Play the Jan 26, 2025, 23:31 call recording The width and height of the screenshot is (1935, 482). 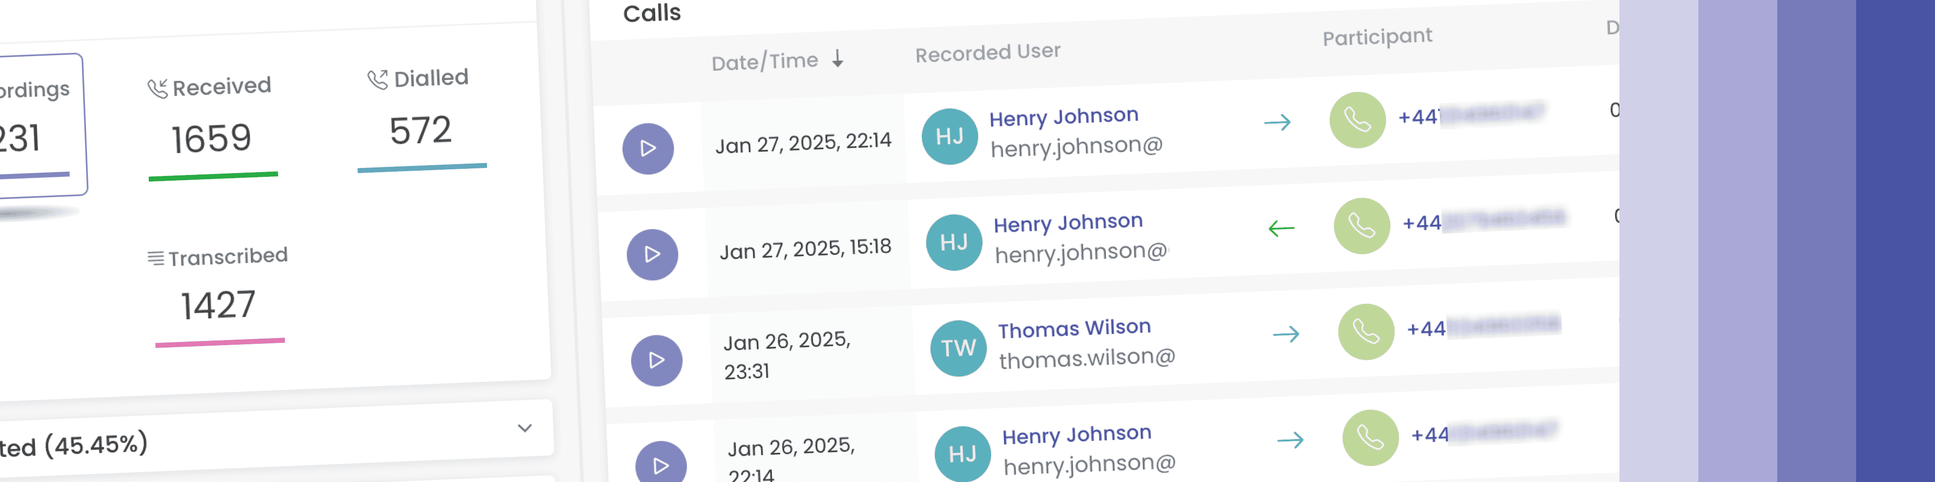657,360
